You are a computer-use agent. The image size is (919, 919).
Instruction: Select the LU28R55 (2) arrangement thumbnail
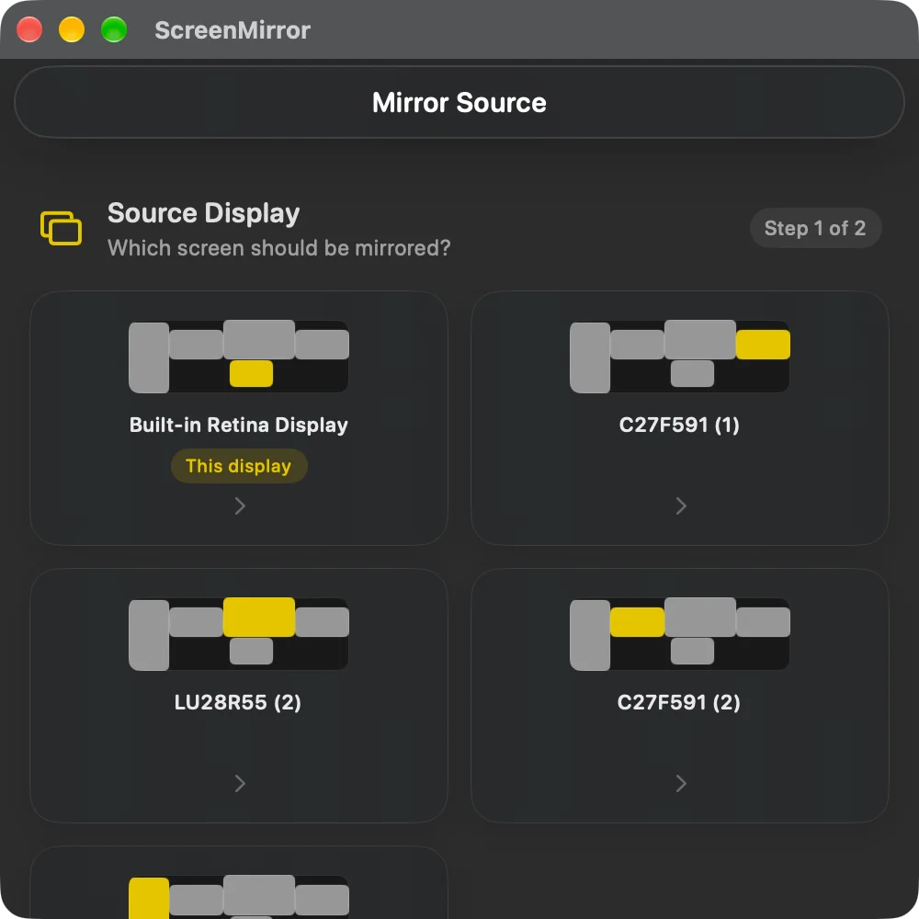tap(239, 633)
